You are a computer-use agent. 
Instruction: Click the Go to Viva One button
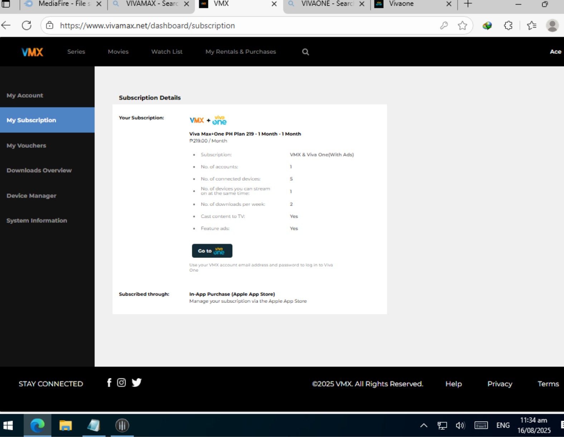(x=212, y=251)
